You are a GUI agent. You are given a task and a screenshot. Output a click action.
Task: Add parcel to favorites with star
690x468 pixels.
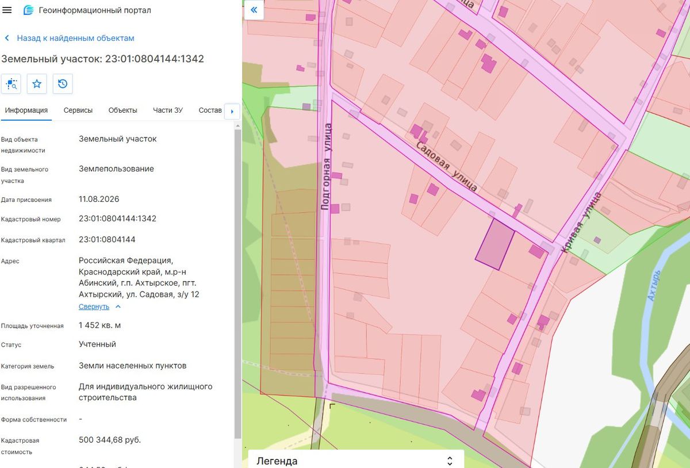point(37,84)
